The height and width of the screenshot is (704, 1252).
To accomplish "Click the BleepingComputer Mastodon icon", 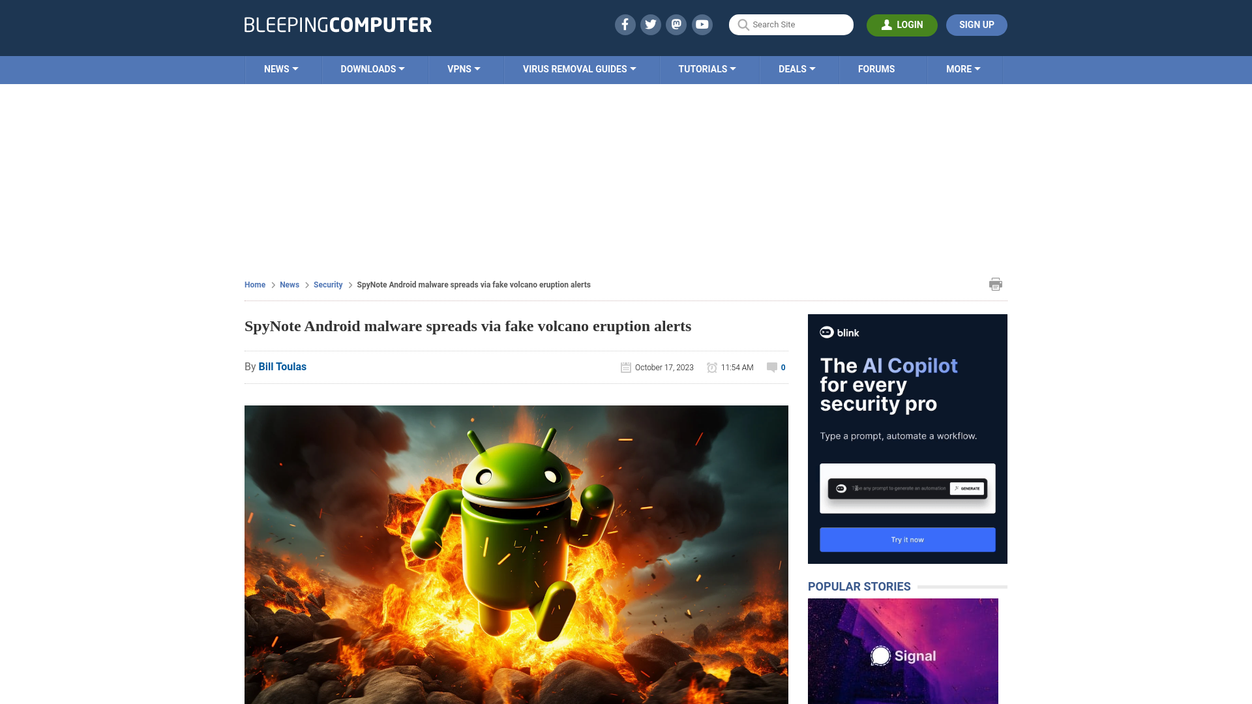I will point(676,24).
